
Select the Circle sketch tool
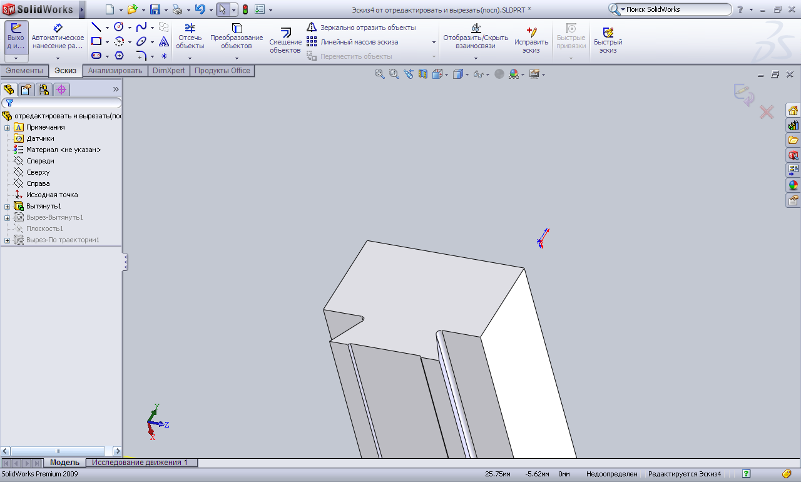[119, 27]
